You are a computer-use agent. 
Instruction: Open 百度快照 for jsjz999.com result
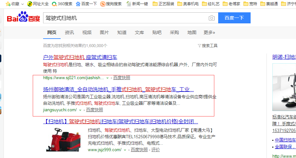(x=139, y=150)
